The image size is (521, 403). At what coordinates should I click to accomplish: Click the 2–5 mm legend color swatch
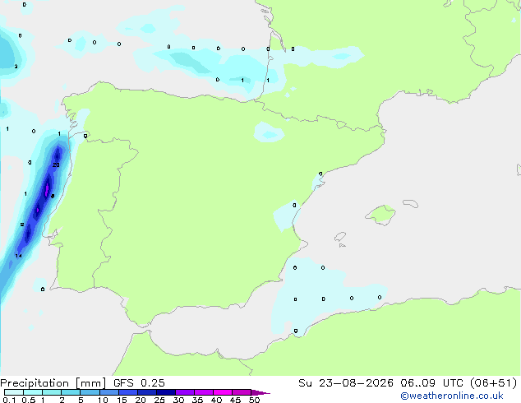click(71, 392)
